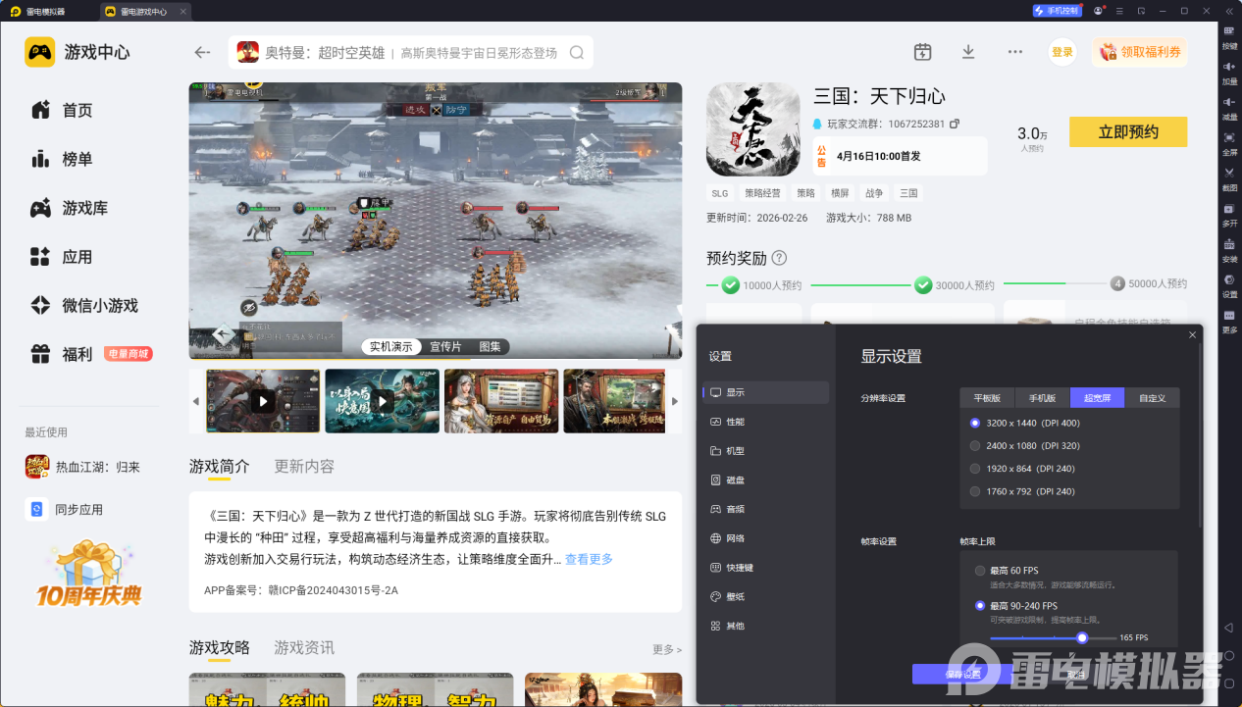Take a screenshot with 截图 scissors icon

point(1229,178)
